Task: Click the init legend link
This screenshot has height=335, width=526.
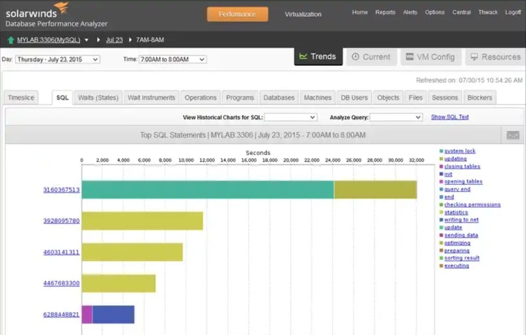Action: (448, 174)
